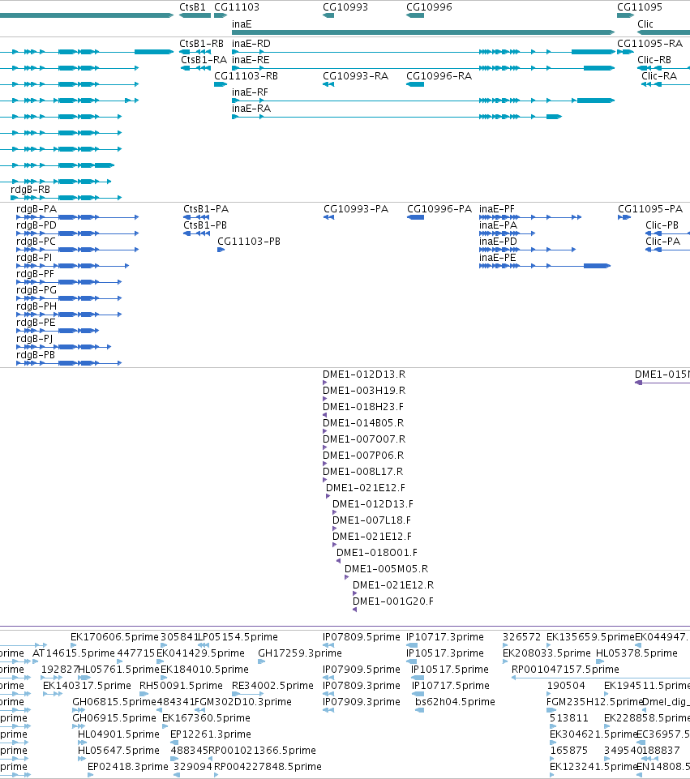Select feature DME1-018O01.F
Screen dimensions: 690x779
[x=376, y=553]
